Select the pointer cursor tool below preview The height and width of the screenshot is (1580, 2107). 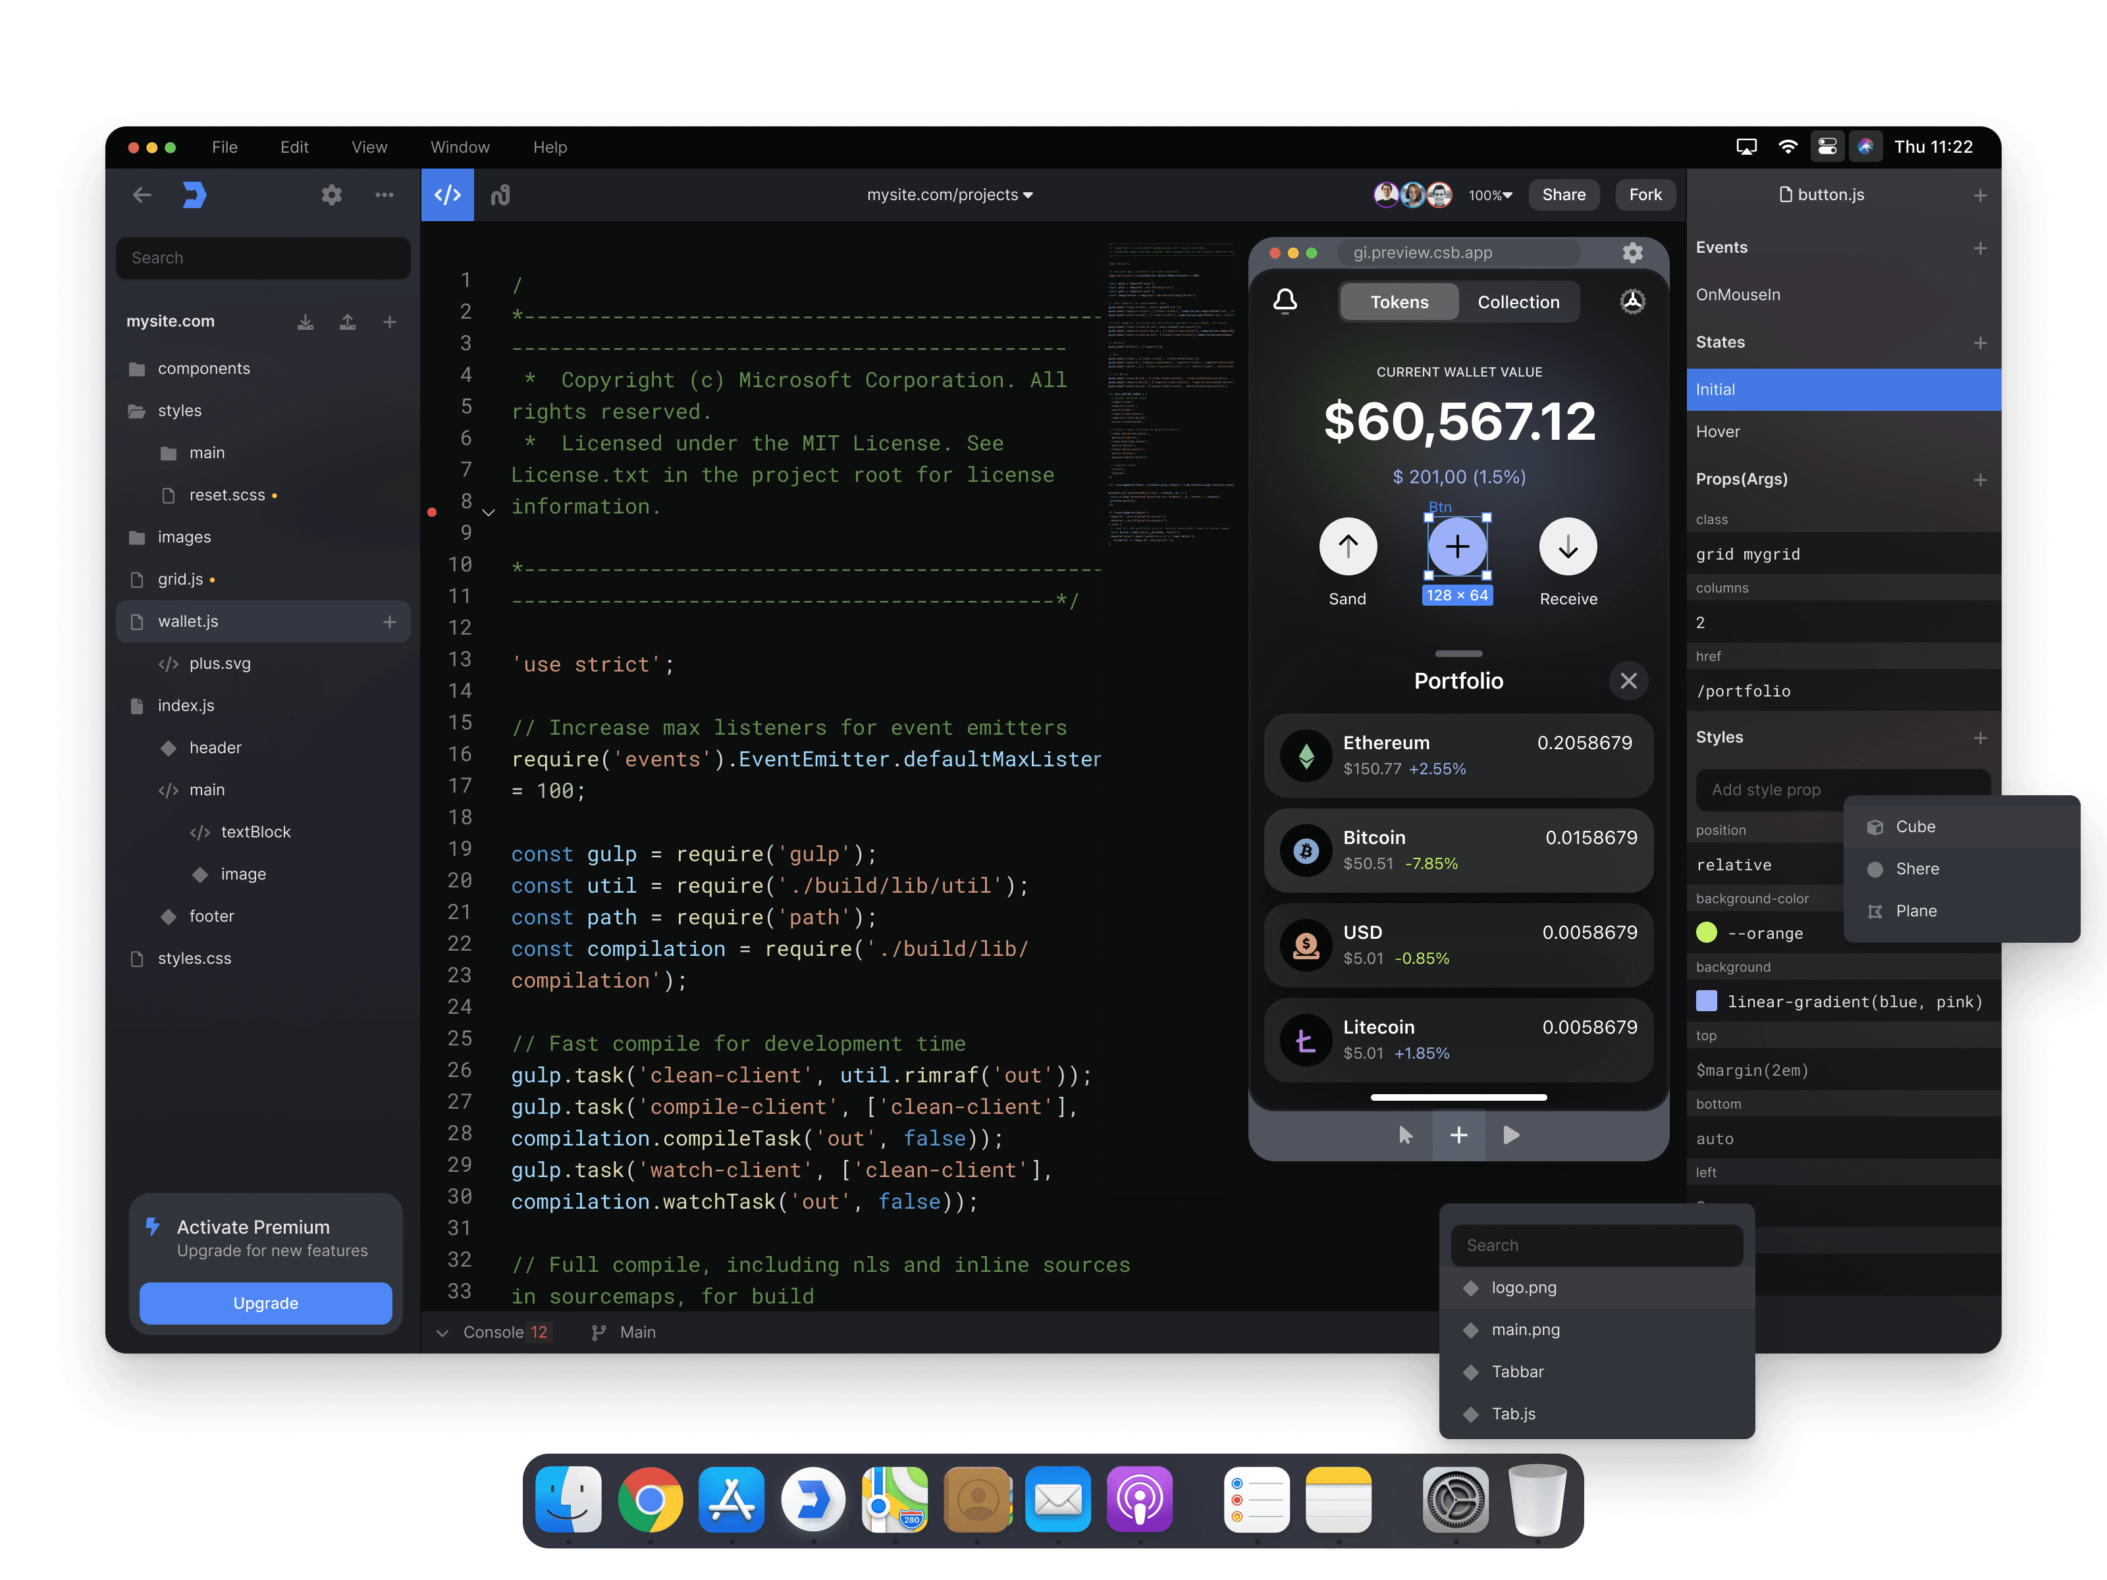pyautogui.click(x=1405, y=1134)
